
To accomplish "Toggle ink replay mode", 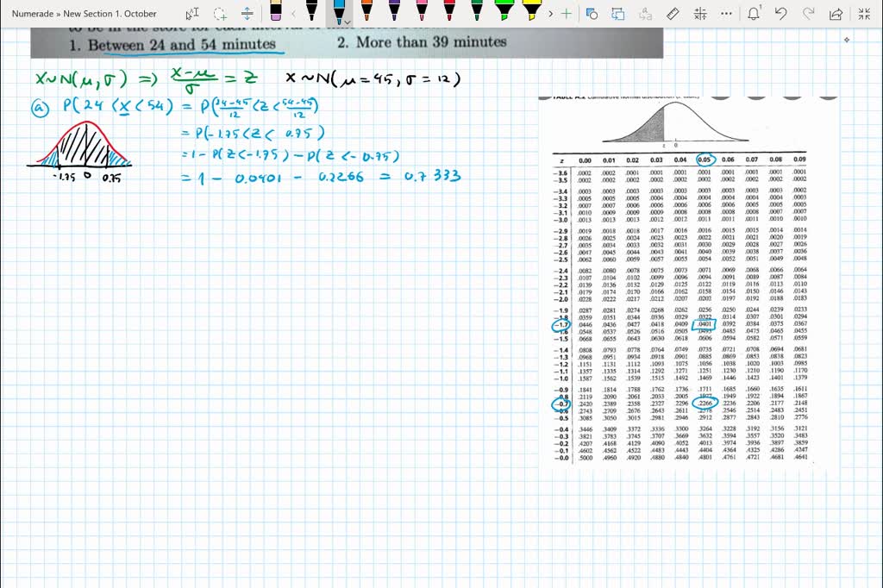I will 618,14.
